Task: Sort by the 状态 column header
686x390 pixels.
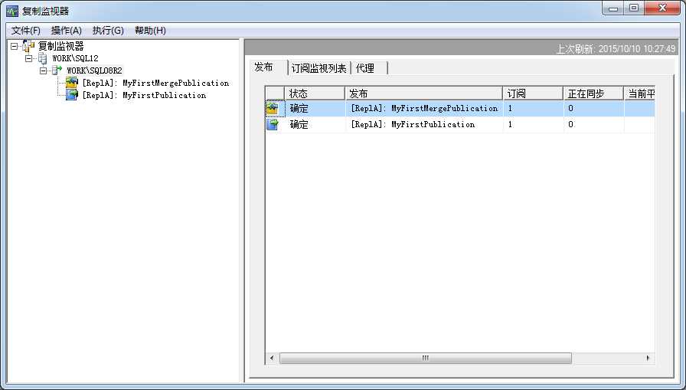Action: point(315,93)
